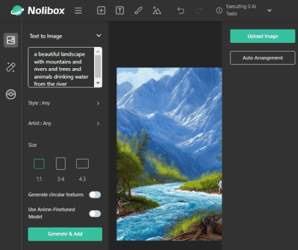Image resolution: width=298 pixels, height=250 pixels.
Task: Click the Auto Arrangement button
Action: (263, 58)
